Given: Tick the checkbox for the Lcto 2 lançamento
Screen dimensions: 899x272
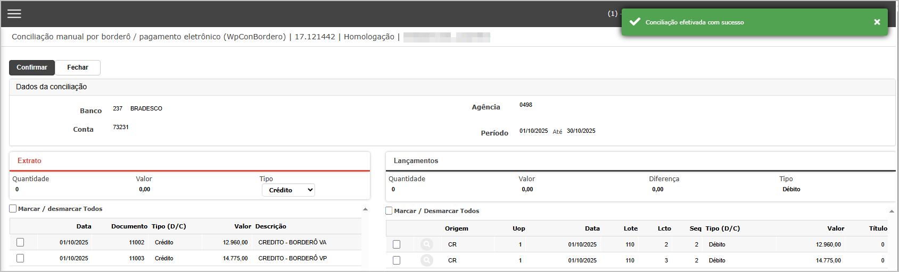Looking at the screenshot, I should (x=397, y=244).
